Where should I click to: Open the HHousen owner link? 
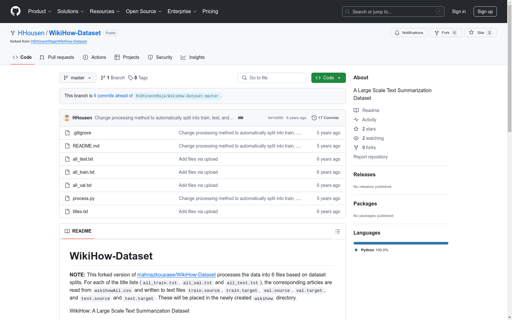point(31,33)
